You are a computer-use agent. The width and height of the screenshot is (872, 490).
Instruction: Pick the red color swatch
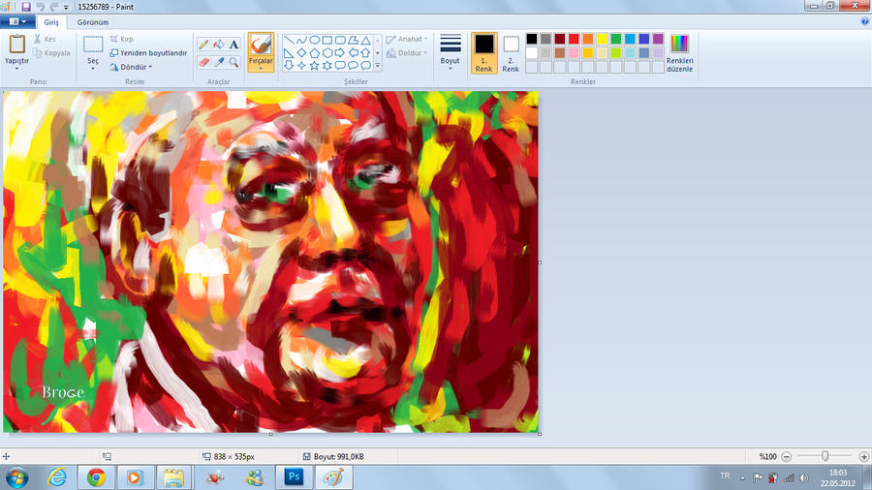(x=574, y=39)
